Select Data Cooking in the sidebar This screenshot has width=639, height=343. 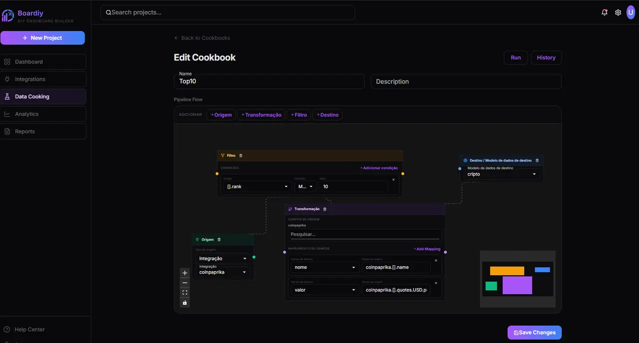[43, 97]
